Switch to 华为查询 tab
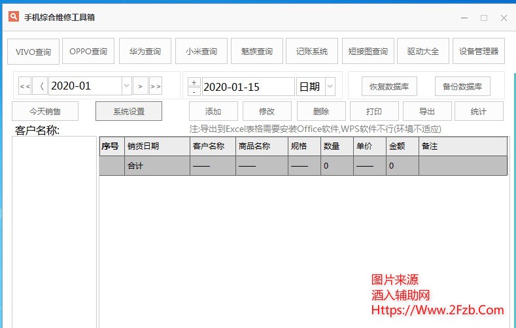516x328 pixels. coord(145,51)
